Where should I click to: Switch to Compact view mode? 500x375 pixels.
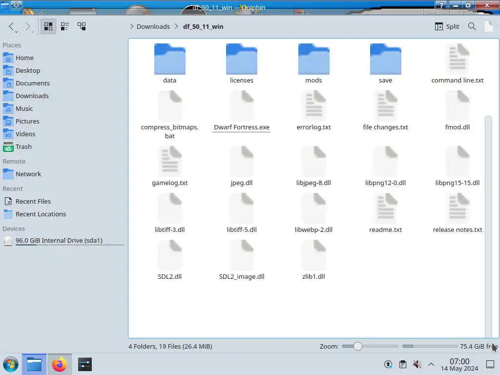click(65, 26)
